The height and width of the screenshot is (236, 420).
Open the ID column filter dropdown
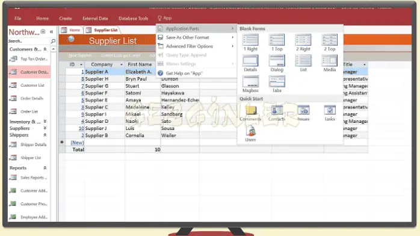click(81, 64)
